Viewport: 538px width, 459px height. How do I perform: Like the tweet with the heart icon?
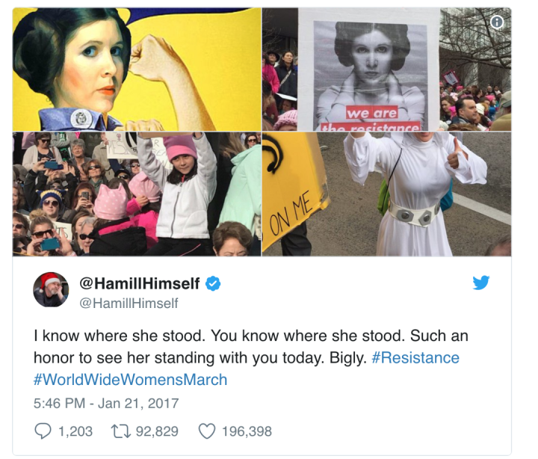[207, 431]
